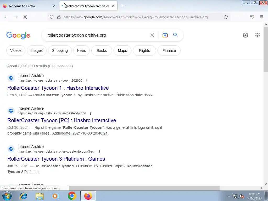Screen dimensions: 268x201
Task: Open RollerCoaster Tycoon [PC] : Hasbro Interactive link
Action: pyautogui.click(x=62, y=120)
